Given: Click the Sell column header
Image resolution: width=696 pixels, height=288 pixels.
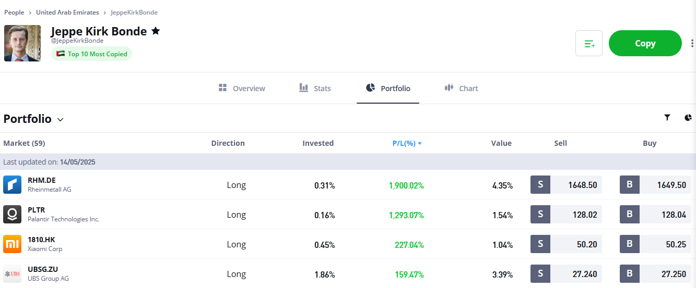Looking at the screenshot, I should coord(560,143).
